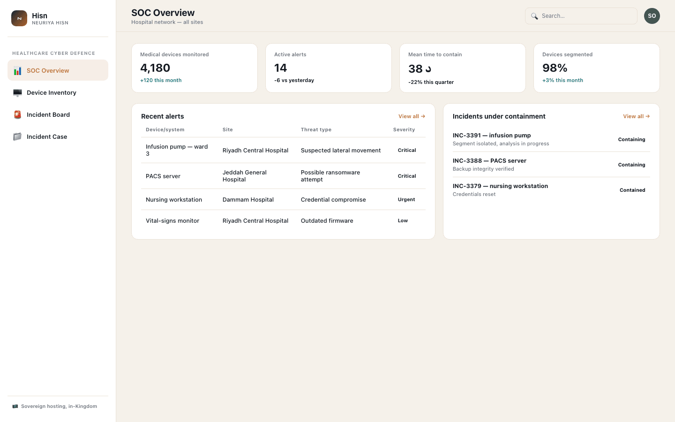Click the Low severity badge

click(x=403, y=220)
